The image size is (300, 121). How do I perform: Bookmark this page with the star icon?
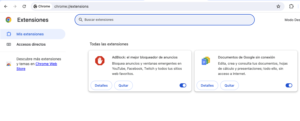point(278,6)
